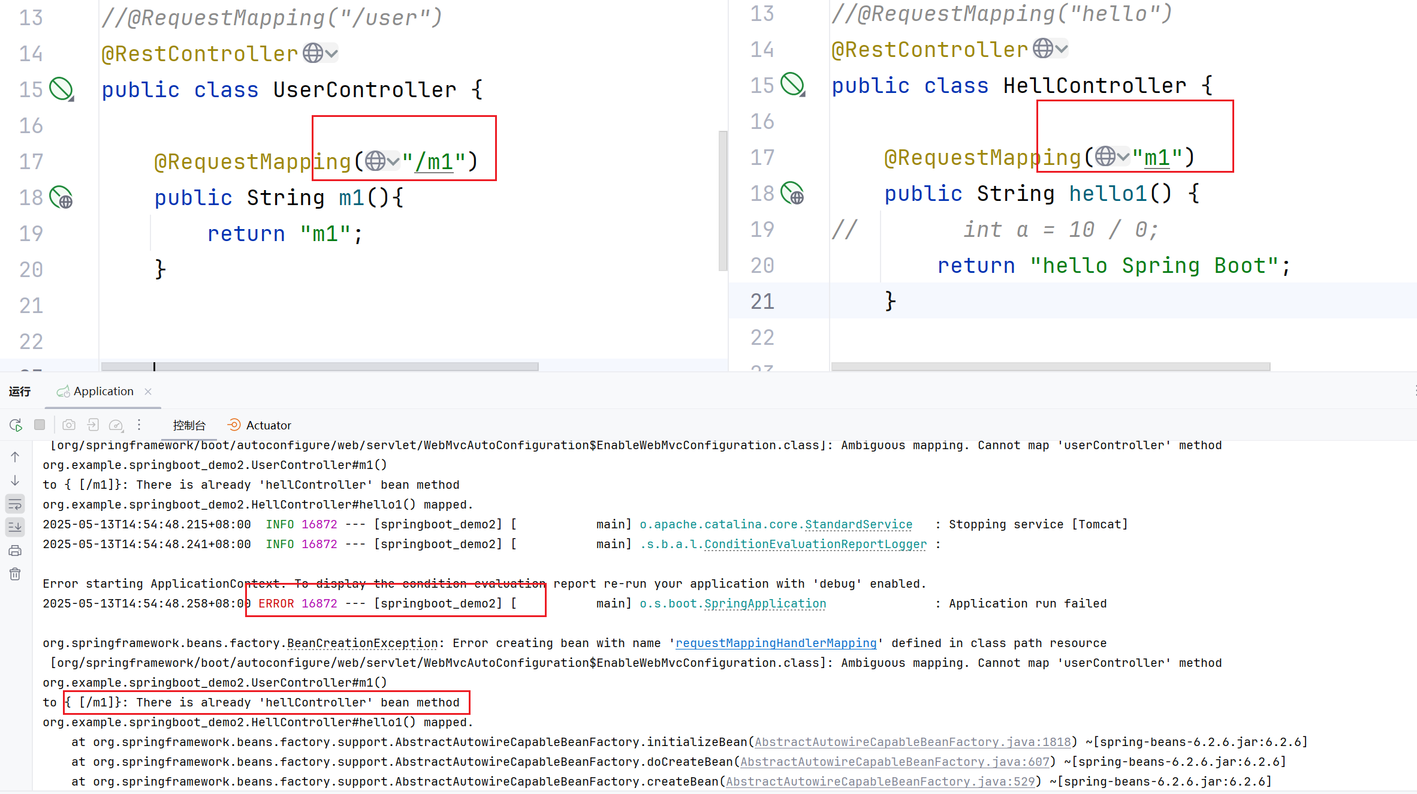Open the URL dropdown next to "m1" in HellController

point(1112,157)
